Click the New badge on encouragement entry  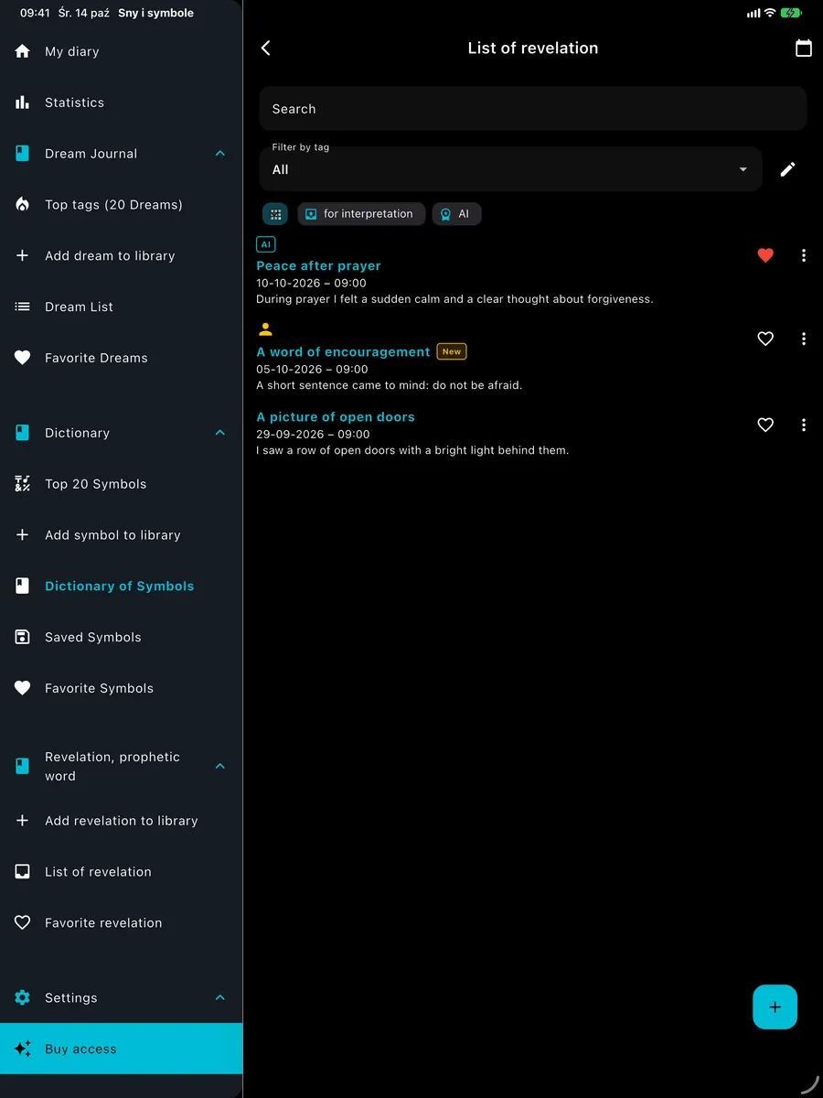coord(452,351)
